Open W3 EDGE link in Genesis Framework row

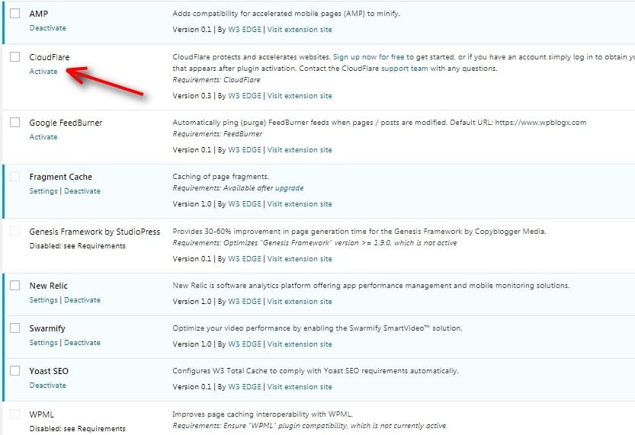[x=245, y=258]
